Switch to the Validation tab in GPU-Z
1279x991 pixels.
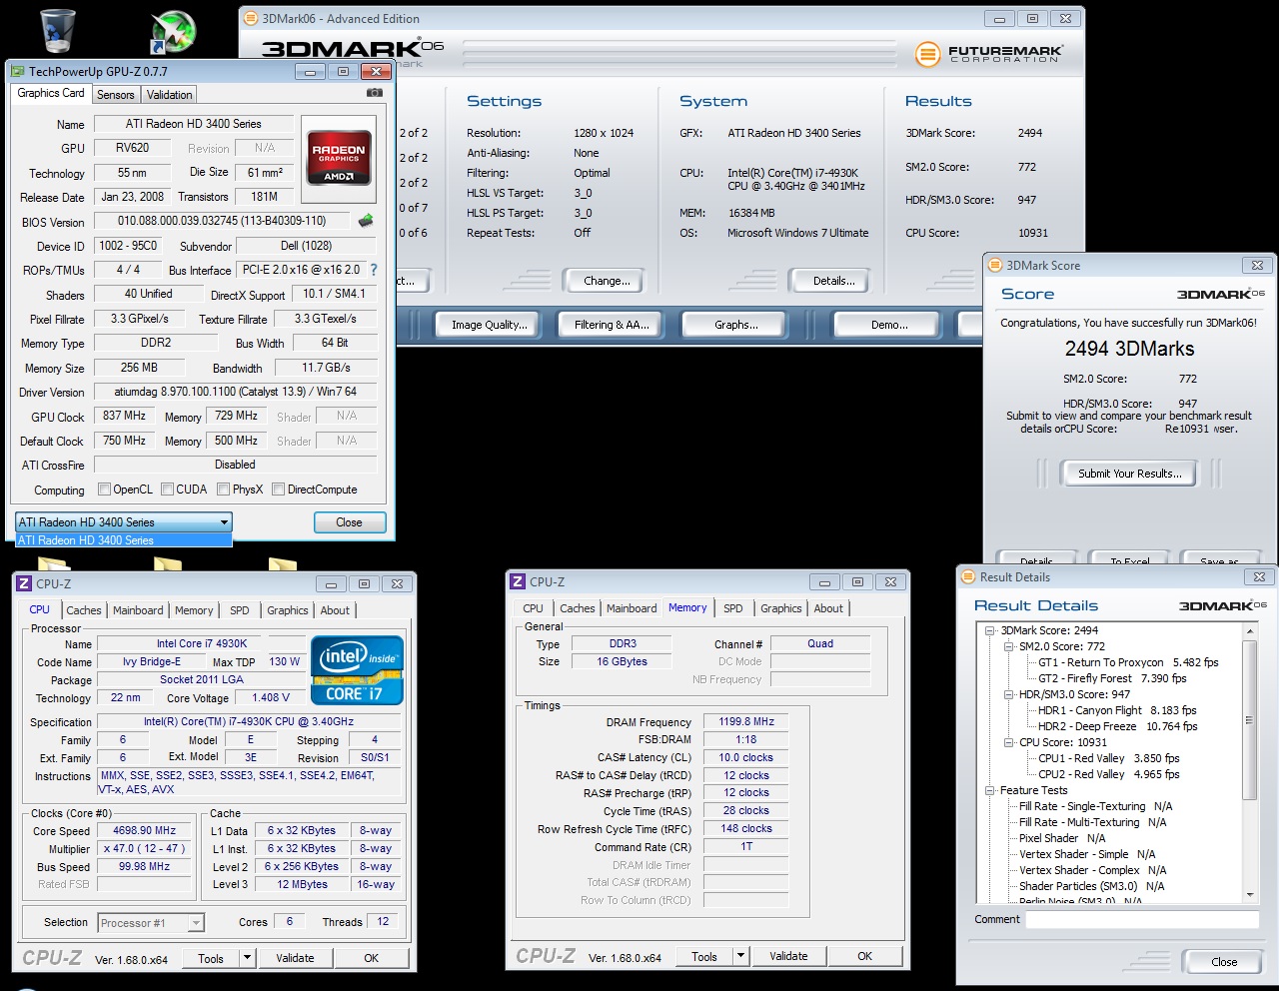pos(169,95)
